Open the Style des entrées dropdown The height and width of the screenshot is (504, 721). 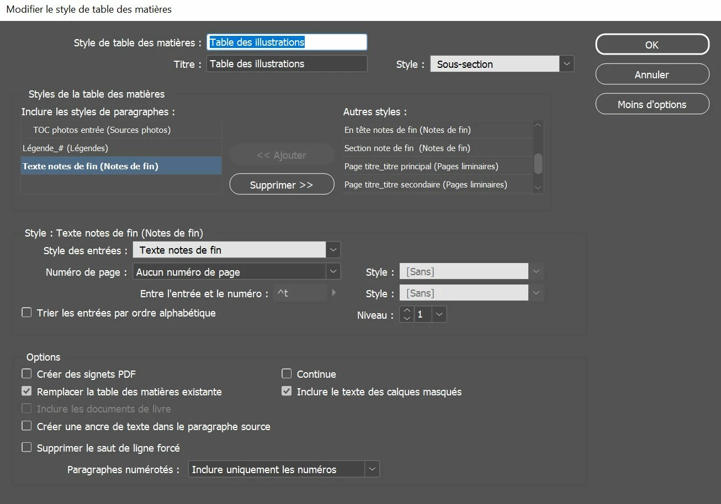click(333, 250)
